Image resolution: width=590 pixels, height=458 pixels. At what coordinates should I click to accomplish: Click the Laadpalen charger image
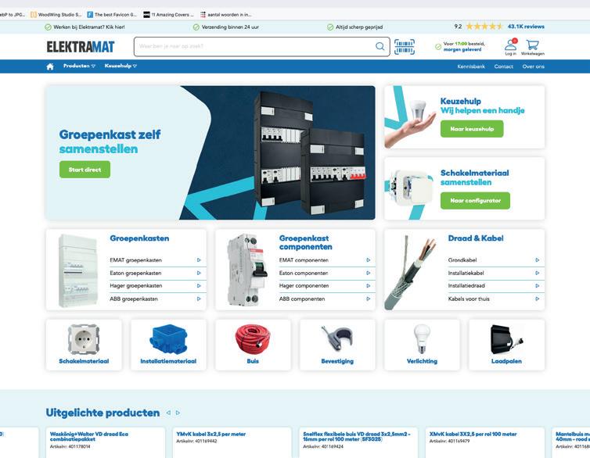(506, 339)
